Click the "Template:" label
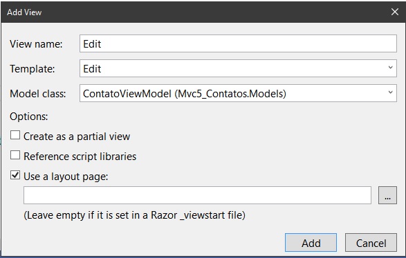The height and width of the screenshot is (258, 406). point(33,69)
